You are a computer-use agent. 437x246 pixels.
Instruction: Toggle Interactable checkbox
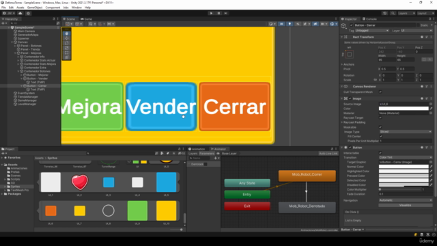tap(380, 153)
